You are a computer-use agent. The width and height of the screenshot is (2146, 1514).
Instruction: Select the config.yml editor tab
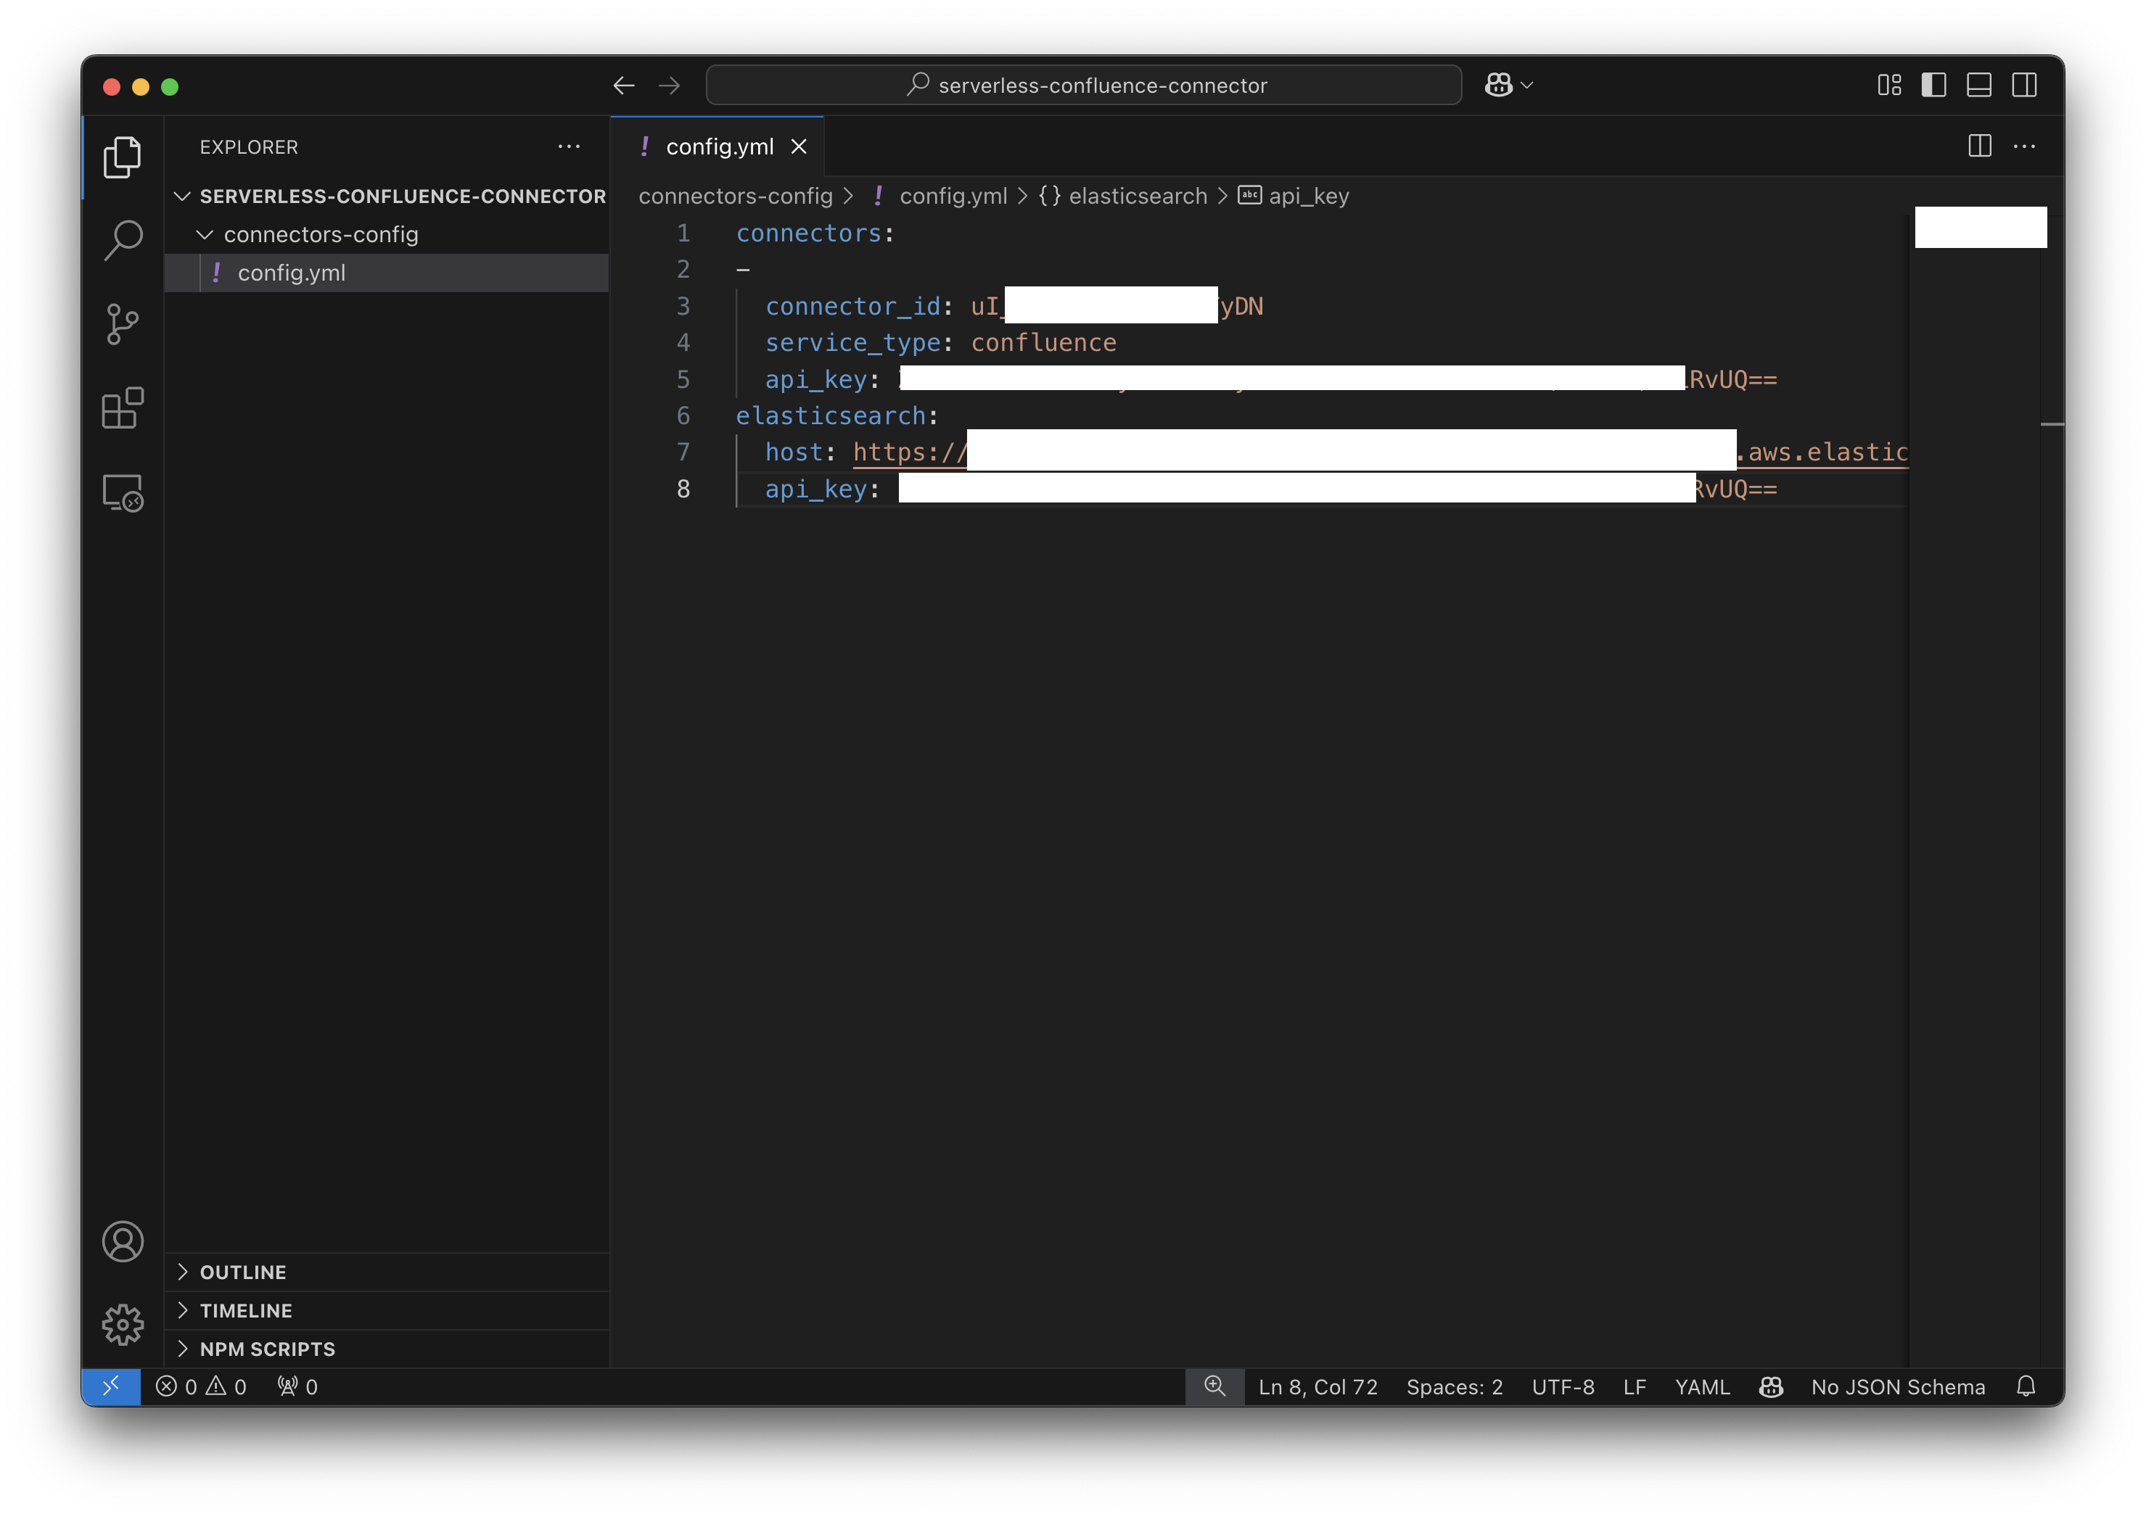[x=718, y=146]
